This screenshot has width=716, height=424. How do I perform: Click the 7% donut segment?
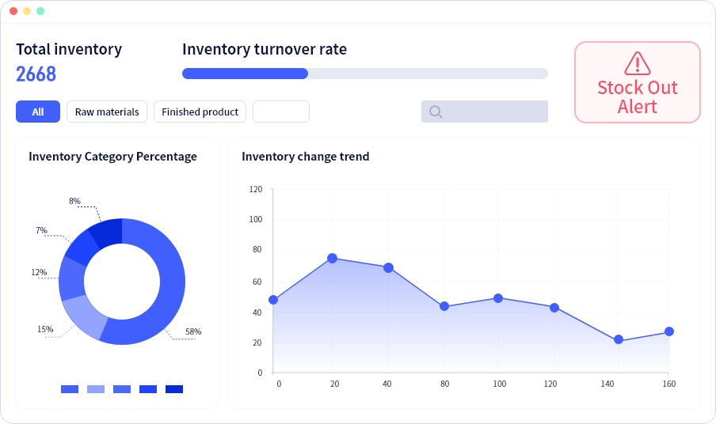(82, 248)
